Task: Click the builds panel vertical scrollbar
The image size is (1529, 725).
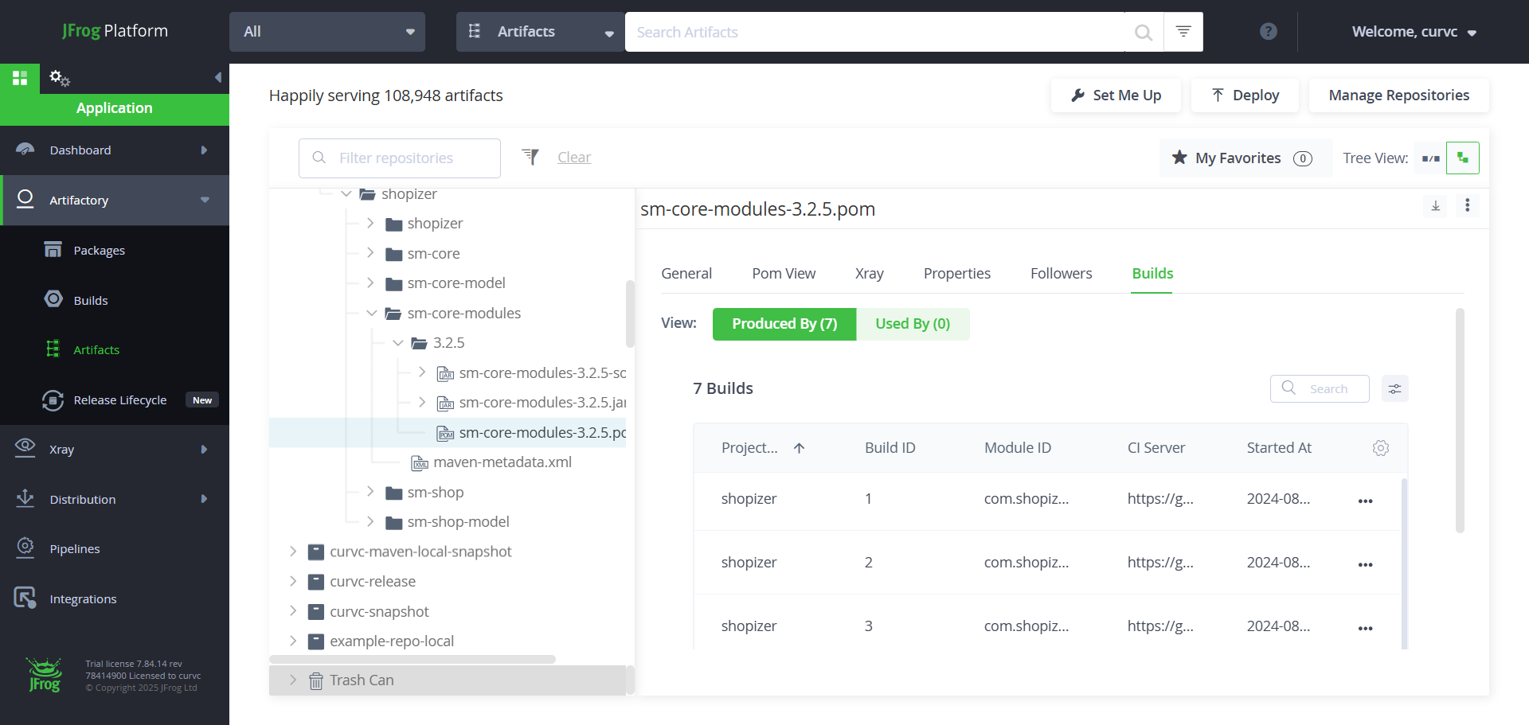Action: tap(1460, 420)
